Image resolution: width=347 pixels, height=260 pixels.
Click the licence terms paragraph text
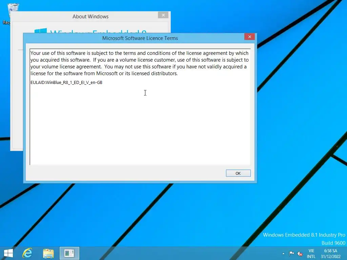click(140, 63)
